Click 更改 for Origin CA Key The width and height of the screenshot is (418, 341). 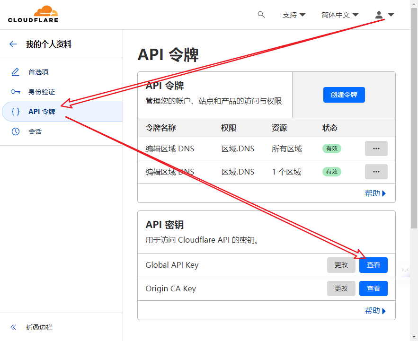coord(341,288)
